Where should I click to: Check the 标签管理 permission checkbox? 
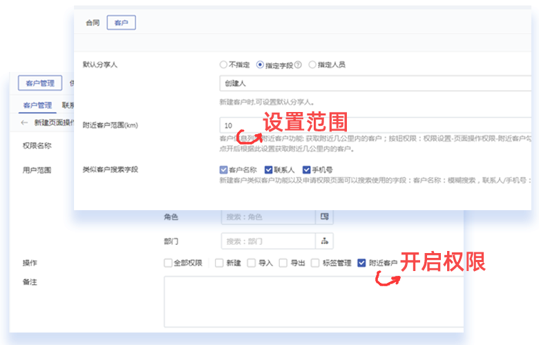click(315, 263)
